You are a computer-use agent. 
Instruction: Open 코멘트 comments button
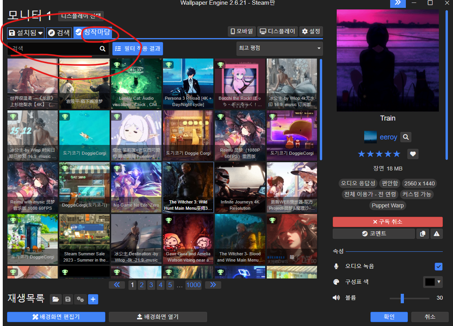(374, 234)
